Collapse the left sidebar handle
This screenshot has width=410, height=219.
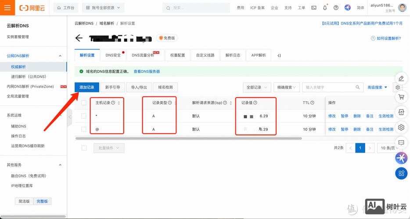(x=69, y=117)
